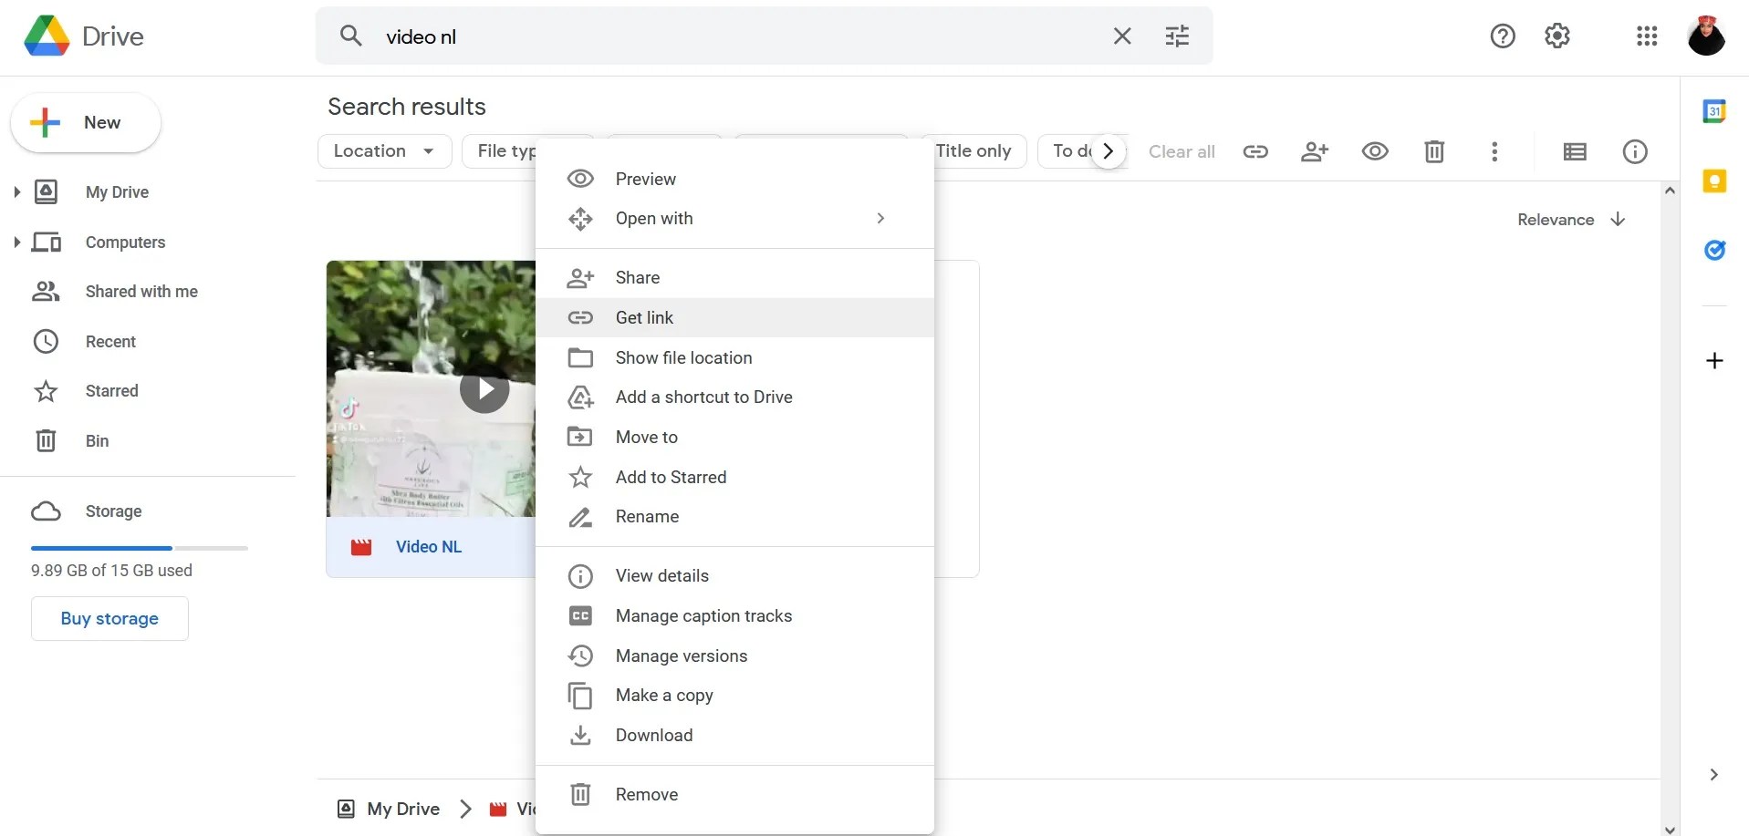Screen dimensions: 1749x836
Task: Switch to list view with the layout icon
Action: pos(1575,151)
